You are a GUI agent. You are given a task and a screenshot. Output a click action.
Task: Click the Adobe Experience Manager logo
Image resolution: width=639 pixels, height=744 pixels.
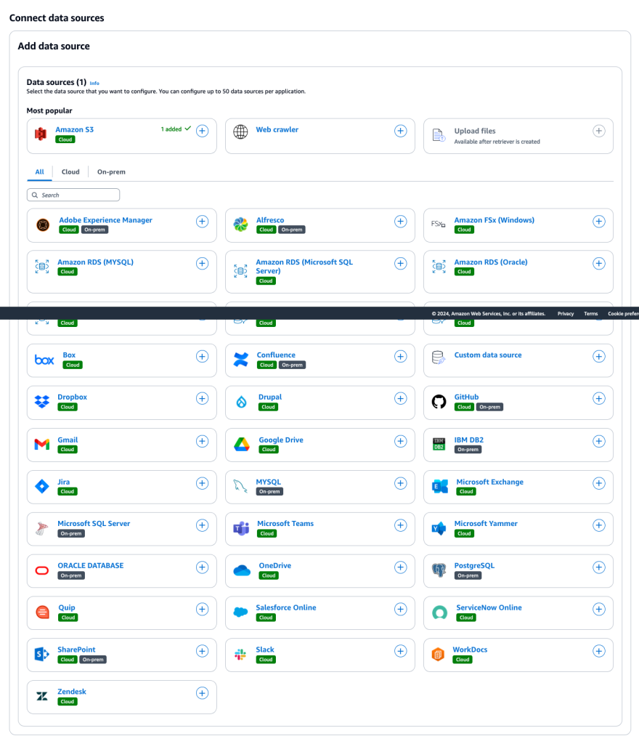pyautogui.click(x=43, y=225)
